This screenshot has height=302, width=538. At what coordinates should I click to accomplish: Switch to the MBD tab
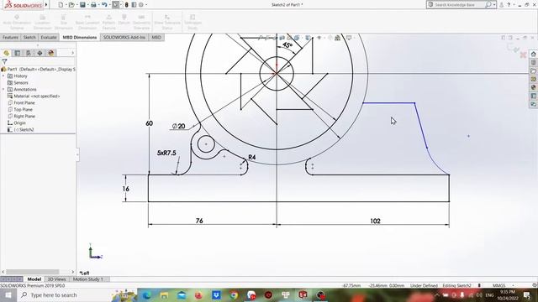point(156,37)
